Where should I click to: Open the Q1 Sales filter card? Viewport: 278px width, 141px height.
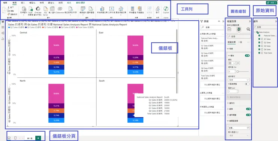(x=212, y=47)
